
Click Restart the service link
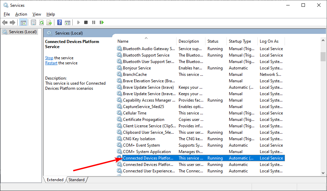click(x=51, y=63)
